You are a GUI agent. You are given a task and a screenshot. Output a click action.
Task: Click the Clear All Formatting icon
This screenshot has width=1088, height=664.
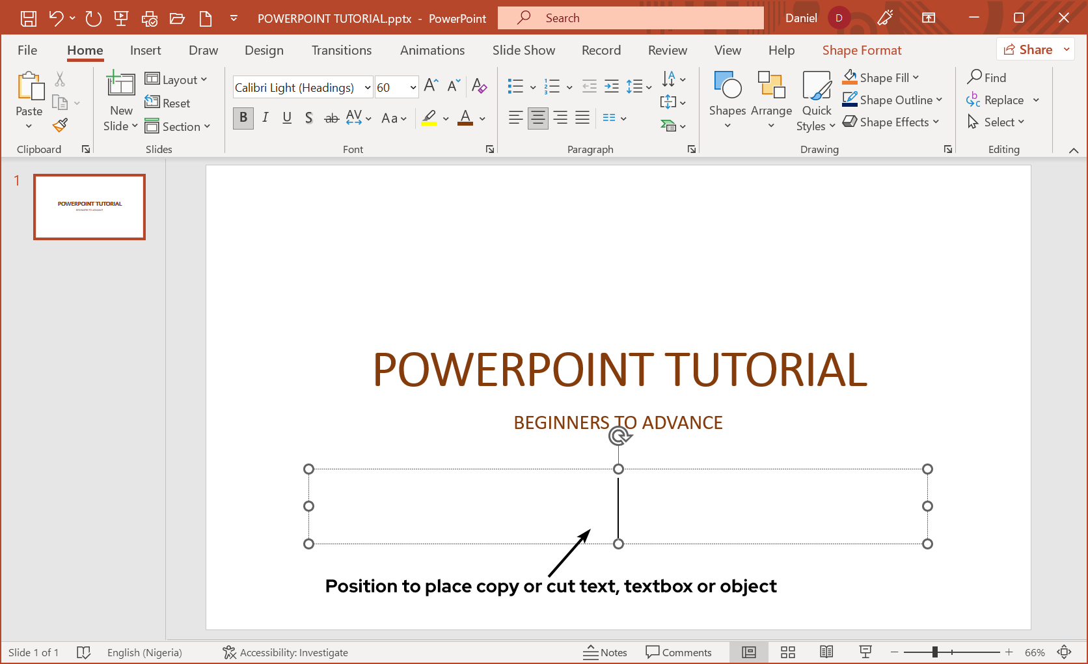pyautogui.click(x=480, y=86)
